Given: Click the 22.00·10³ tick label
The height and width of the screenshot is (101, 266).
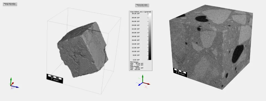Looking at the screenshot, I should point(136,29).
